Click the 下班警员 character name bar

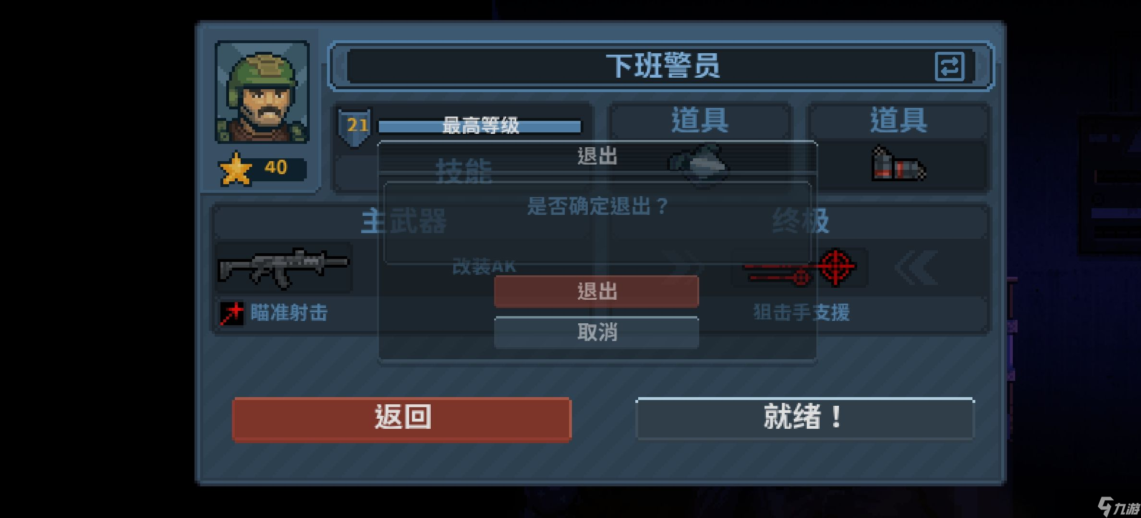coord(661,66)
